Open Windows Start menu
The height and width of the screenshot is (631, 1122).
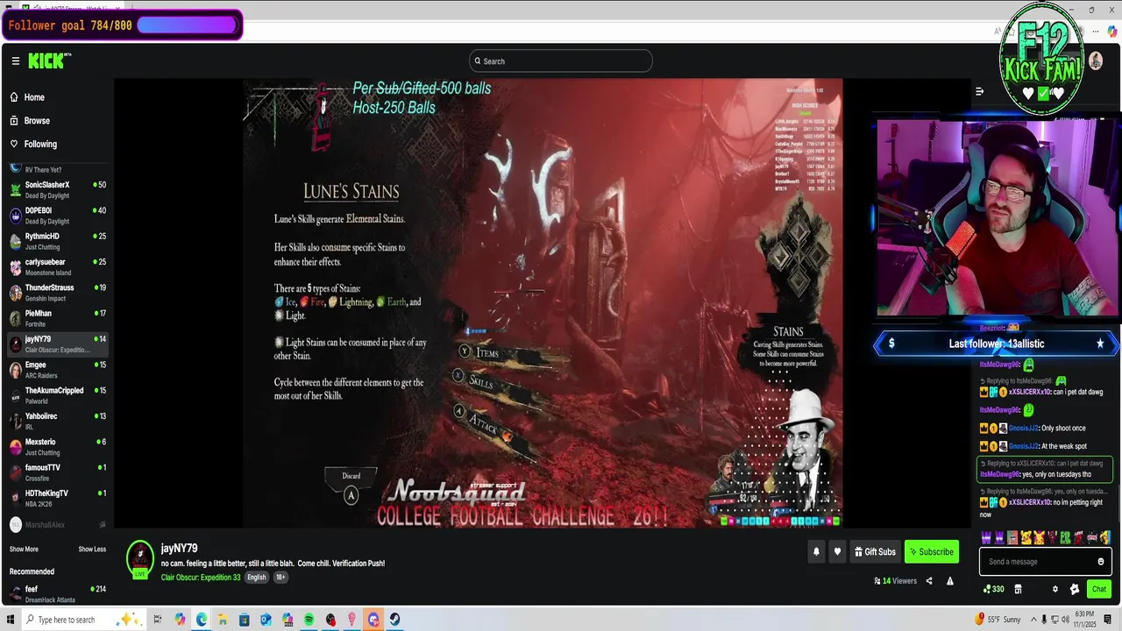(11, 620)
